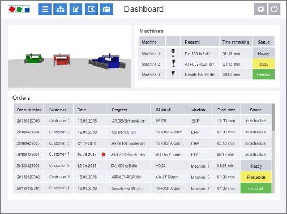Click the Orders Status column header

[256, 109]
